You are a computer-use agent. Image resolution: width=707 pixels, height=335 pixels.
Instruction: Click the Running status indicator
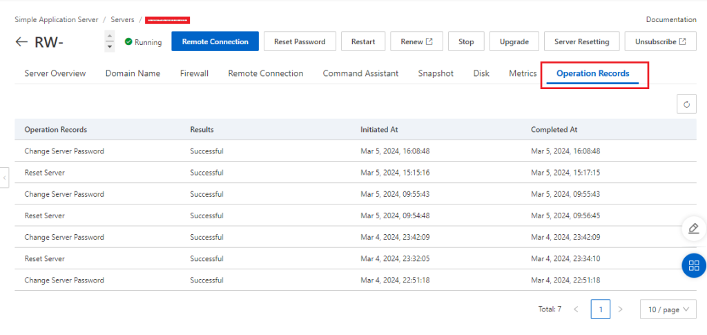coord(144,42)
